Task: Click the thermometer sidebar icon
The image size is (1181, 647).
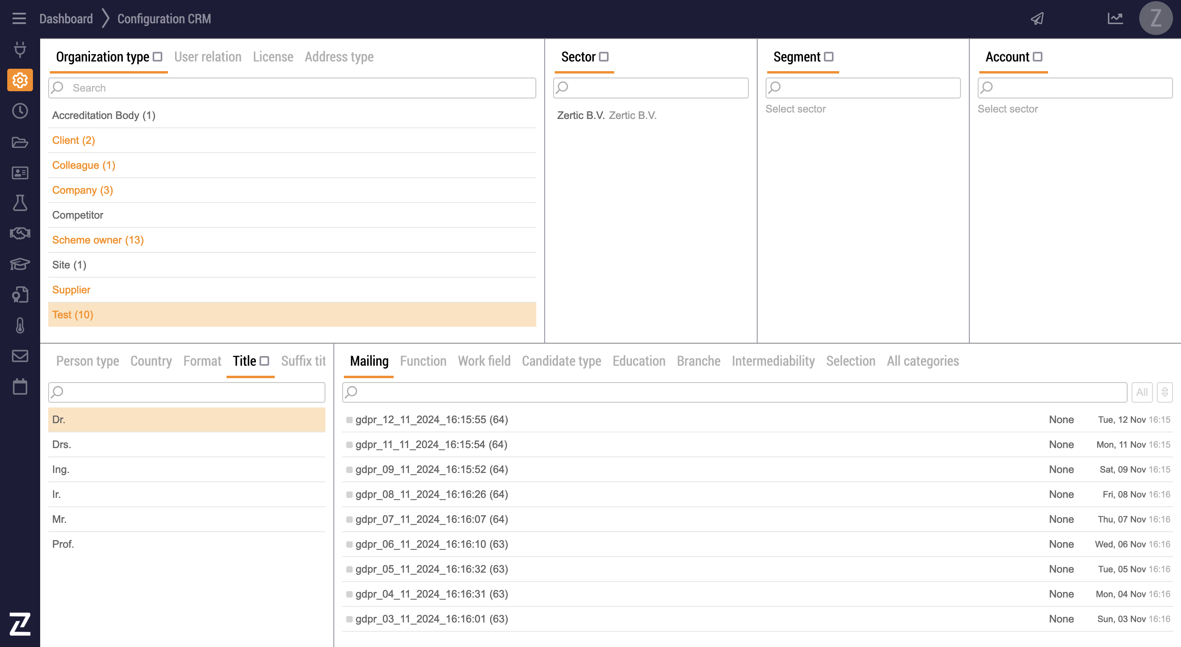Action: point(20,326)
